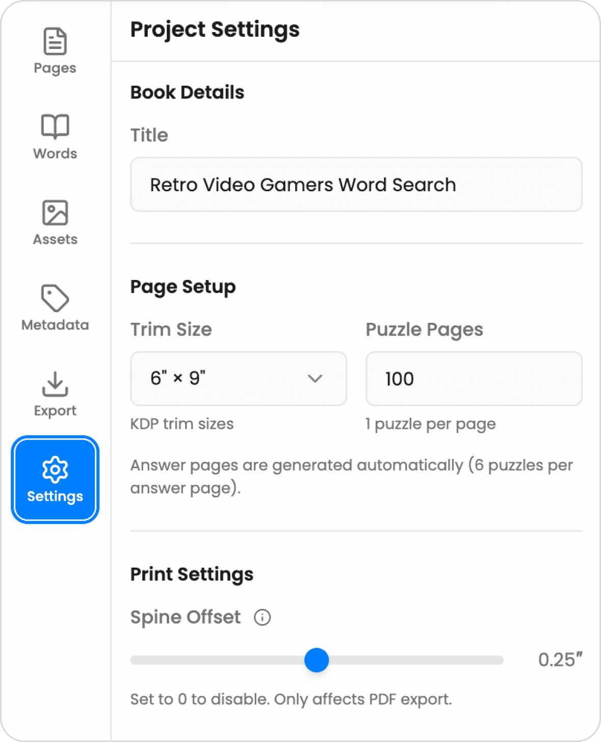Open the Pages panel icon

tap(55, 42)
